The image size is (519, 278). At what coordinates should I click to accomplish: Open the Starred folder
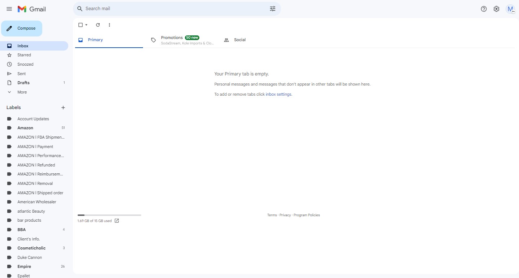click(x=34, y=55)
